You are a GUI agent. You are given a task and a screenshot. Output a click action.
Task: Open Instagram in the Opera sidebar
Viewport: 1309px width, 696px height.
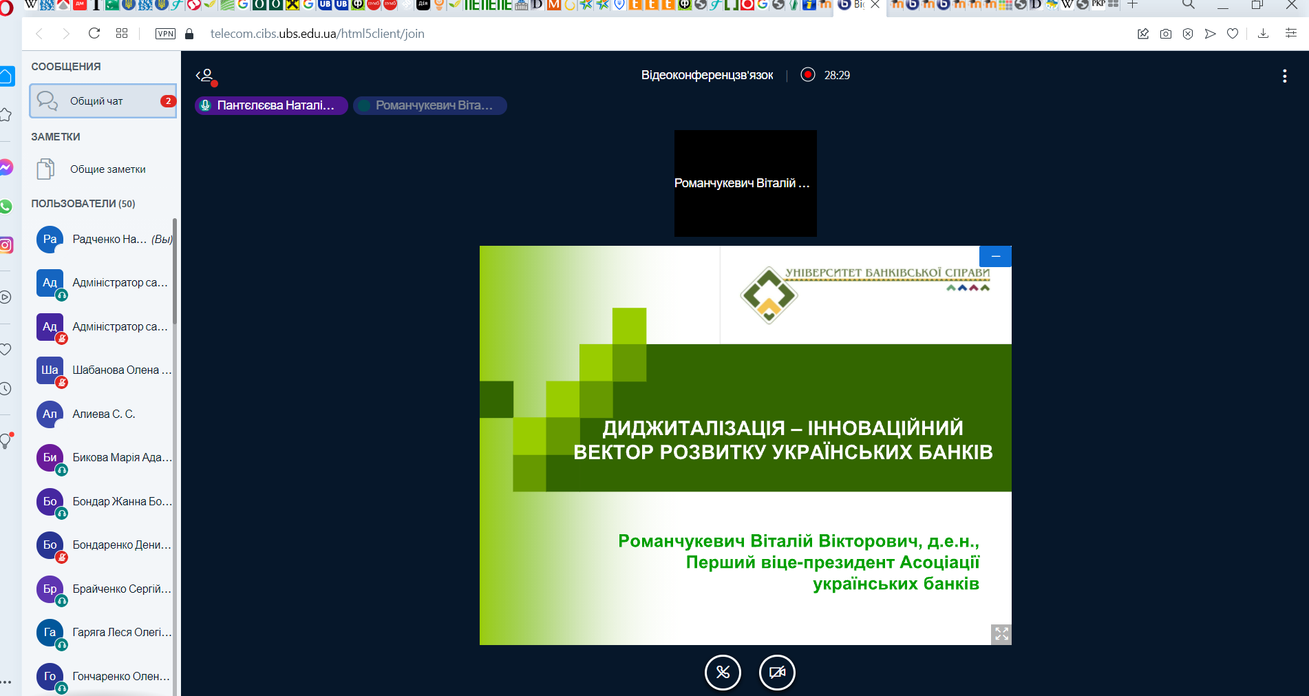click(6, 245)
